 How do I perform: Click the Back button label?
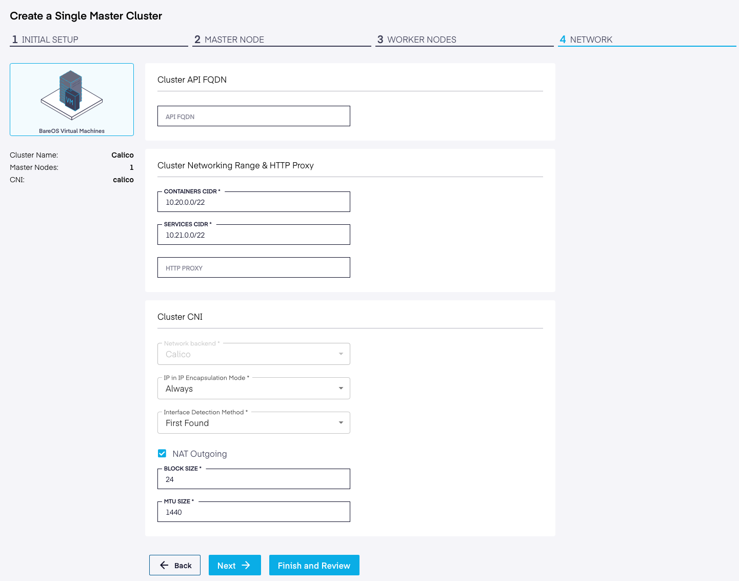pos(183,566)
